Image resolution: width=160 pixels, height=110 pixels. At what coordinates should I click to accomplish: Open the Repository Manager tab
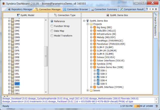click(20, 9)
